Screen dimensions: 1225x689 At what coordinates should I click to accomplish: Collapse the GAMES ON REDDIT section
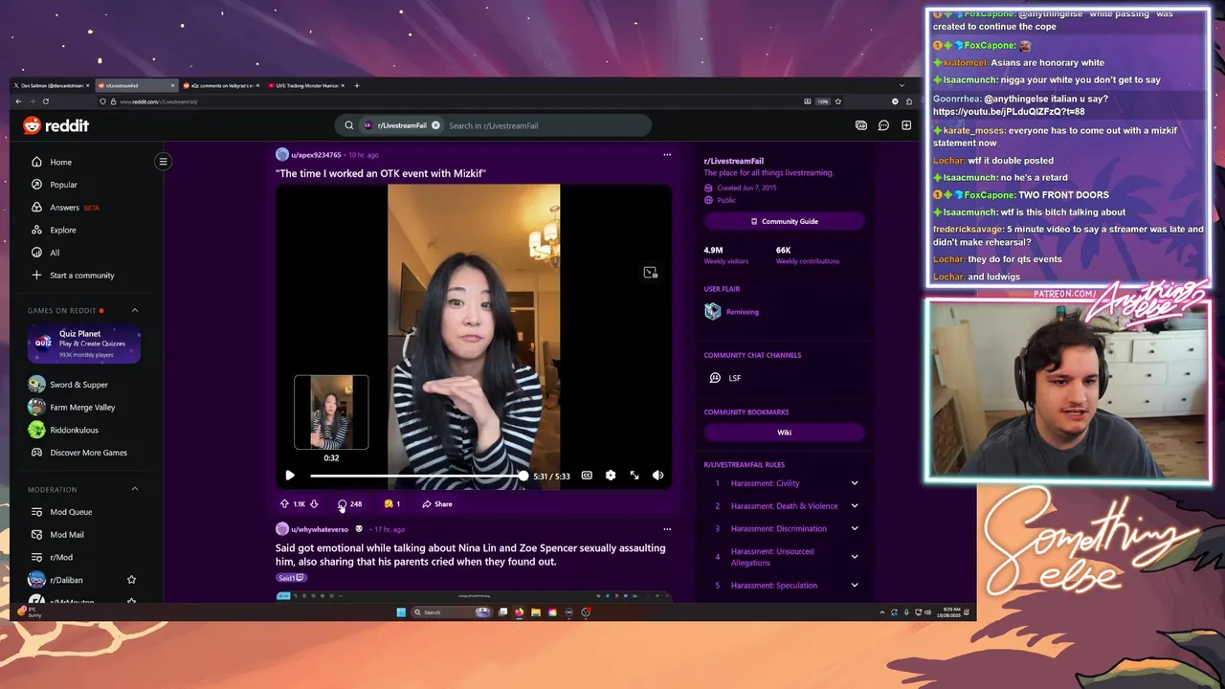point(134,310)
